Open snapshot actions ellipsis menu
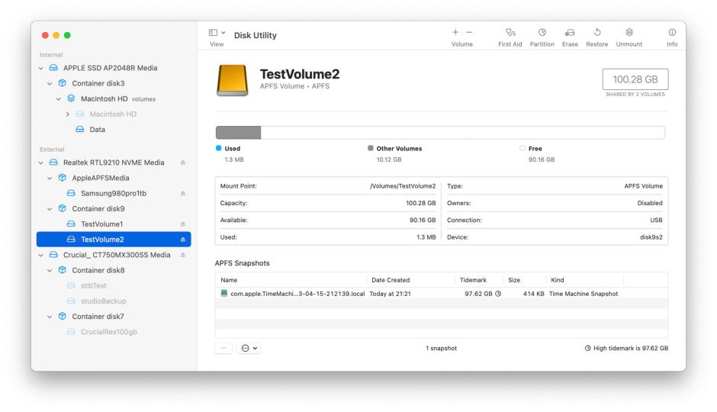717x412 pixels. pyautogui.click(x=249, y=348)
